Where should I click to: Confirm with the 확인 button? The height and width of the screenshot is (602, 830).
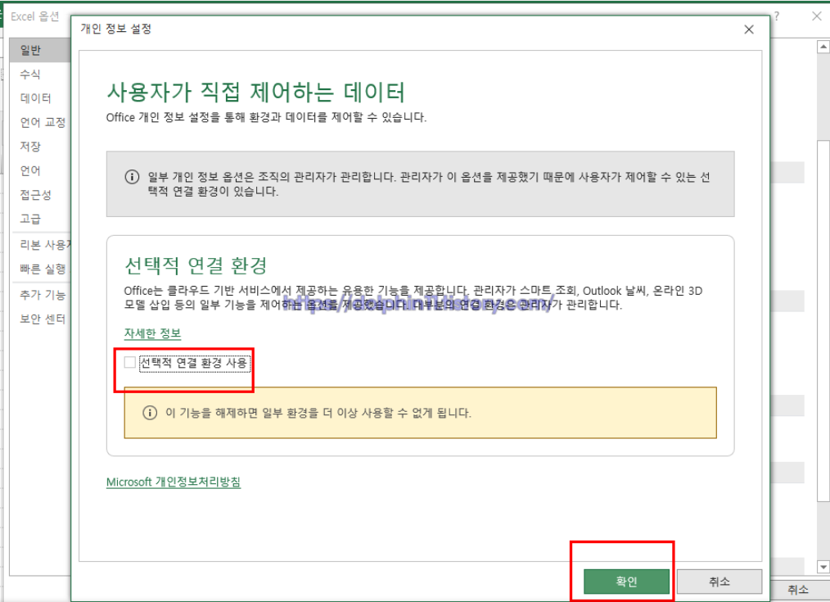pos(626,582)
